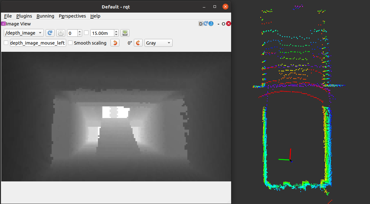Image resolution: width=370 pixels, height=204 pixels.
Task: Close the Image View plugin panel
Action: (229, 24)
